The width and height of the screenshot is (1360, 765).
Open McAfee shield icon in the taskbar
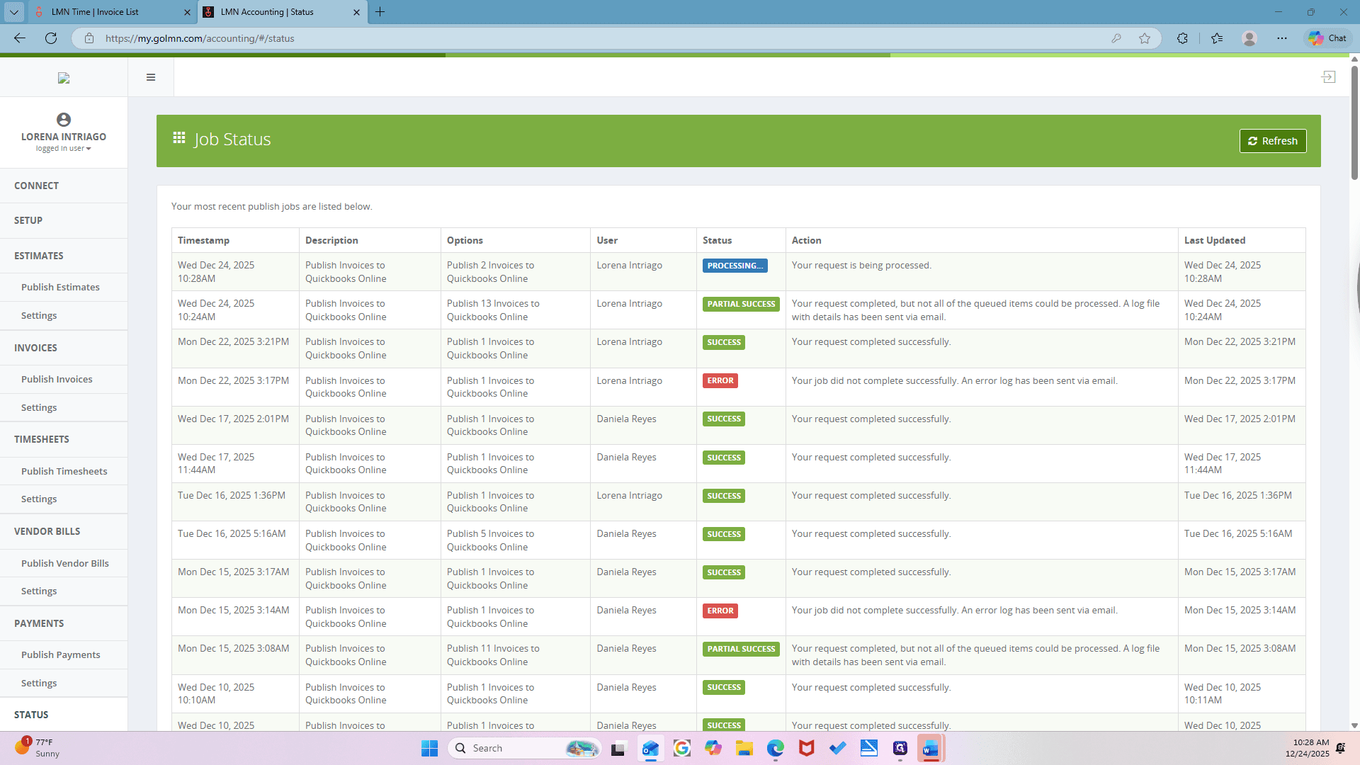(807, 748)
